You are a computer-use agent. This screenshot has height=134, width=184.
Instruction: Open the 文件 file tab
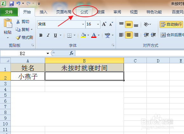point(9,12)
